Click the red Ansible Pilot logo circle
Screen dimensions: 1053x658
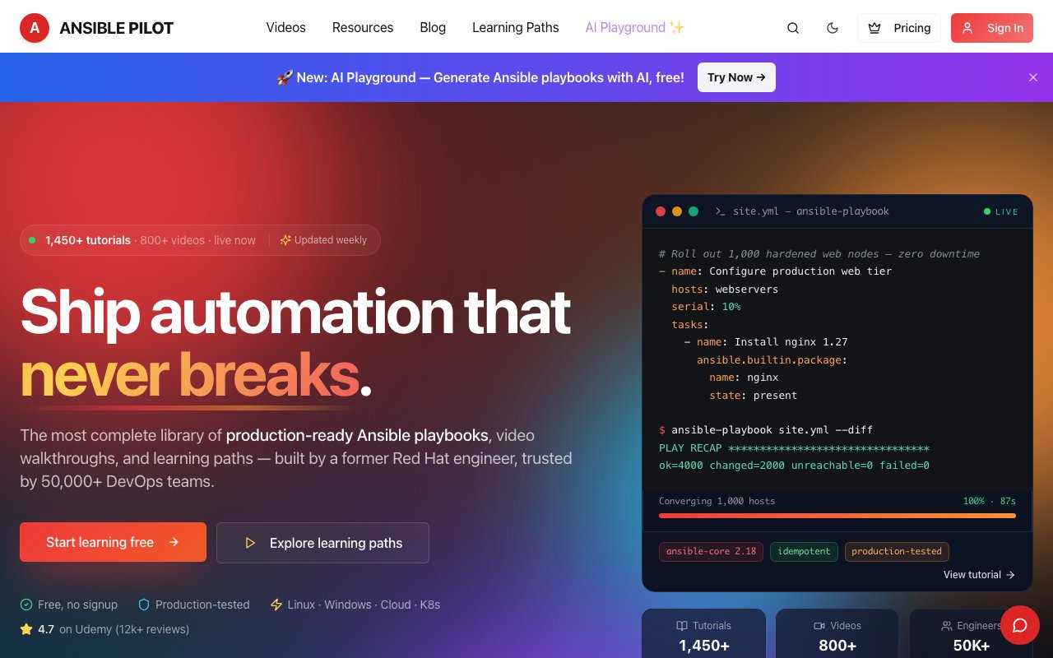35,28
